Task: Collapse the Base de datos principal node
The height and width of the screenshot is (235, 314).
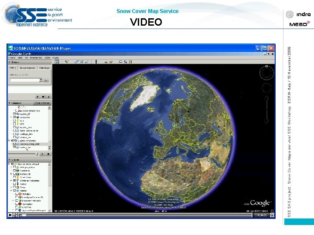Action: (x=9, y=164)
